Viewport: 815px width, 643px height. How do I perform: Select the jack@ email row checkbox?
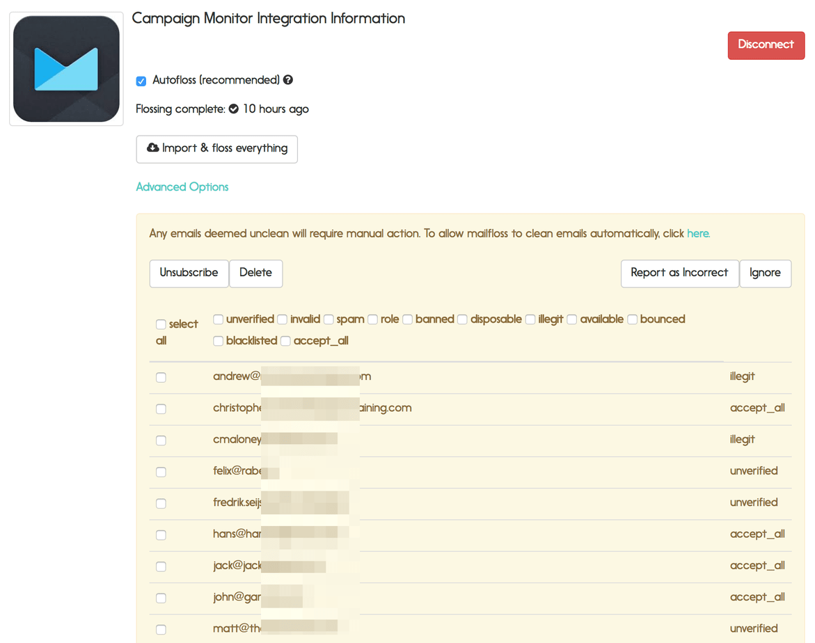161,566
